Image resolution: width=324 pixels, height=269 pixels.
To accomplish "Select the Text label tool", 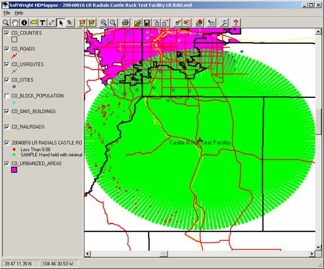I will [x=43, y=23].
